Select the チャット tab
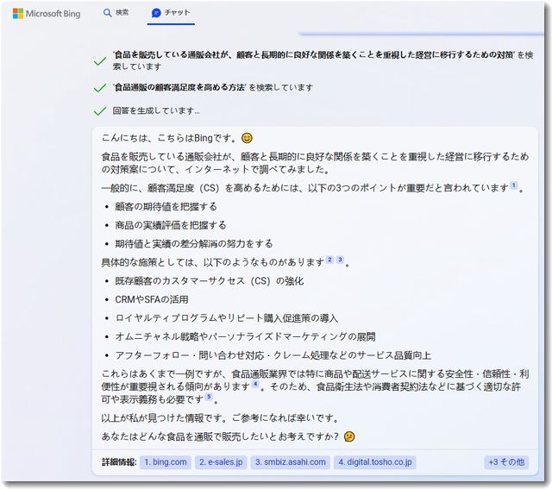The height and width of the screenshot is (489, 552). coord(171,13)
